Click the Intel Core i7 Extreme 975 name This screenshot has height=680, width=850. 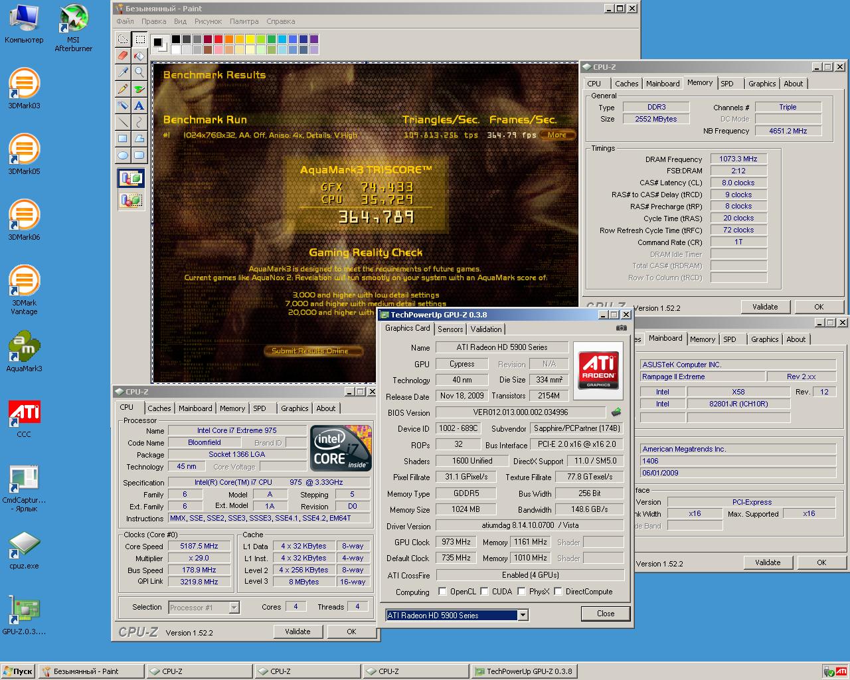[237, 430]
